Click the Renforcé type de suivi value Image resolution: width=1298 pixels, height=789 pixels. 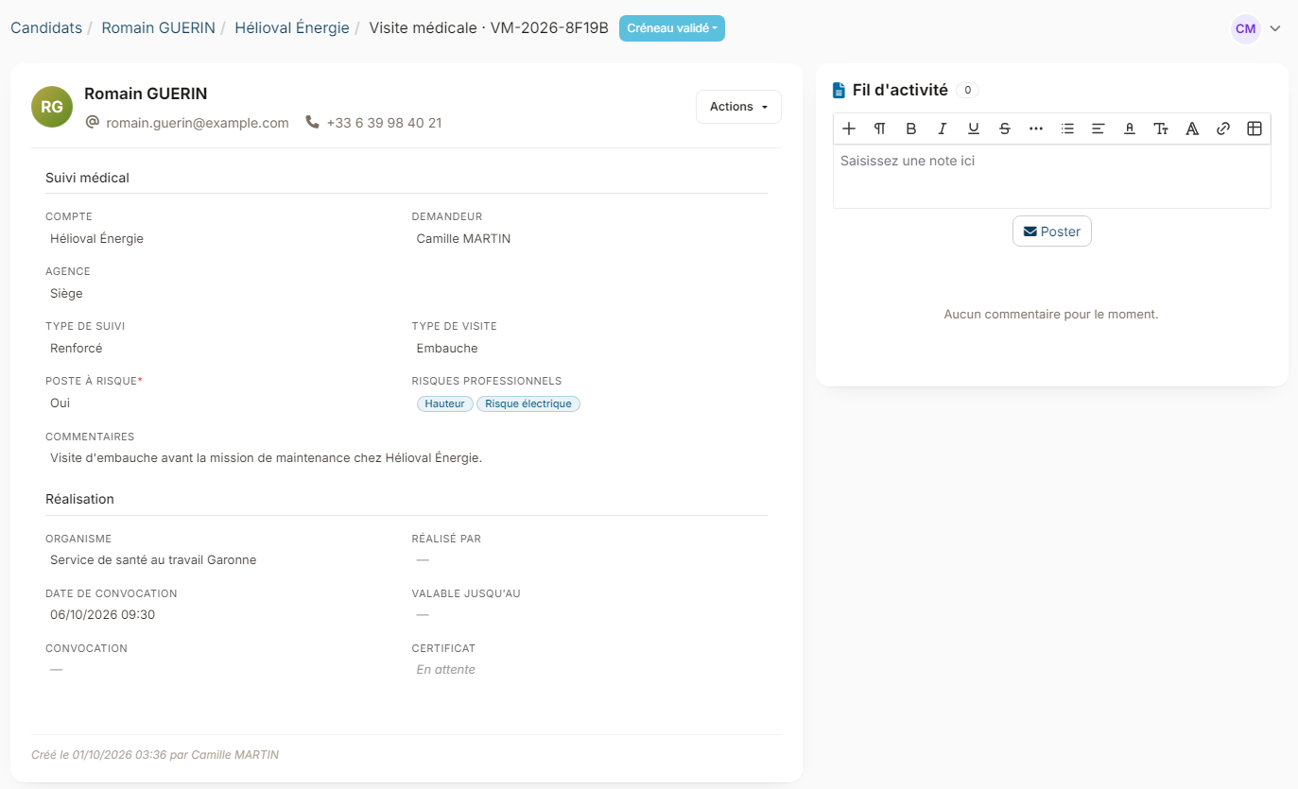[77, 349]
